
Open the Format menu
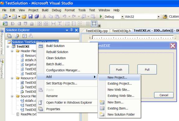tap(70, 10)
